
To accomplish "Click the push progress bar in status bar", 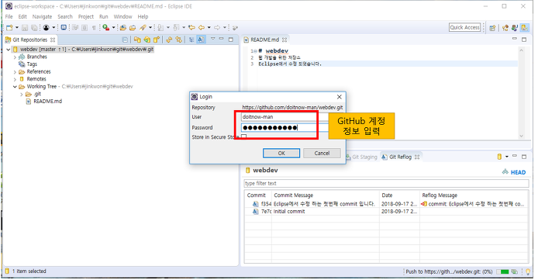I will pos(502,271).
